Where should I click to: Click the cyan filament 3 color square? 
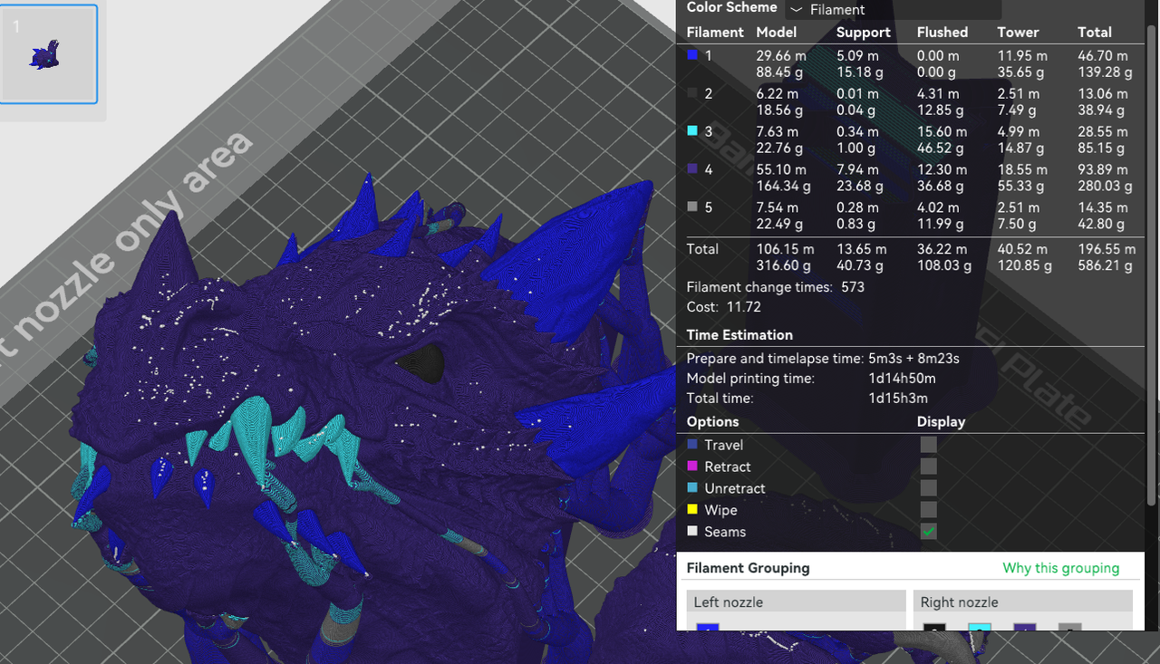pyautogui.click(x=692, y=131)
